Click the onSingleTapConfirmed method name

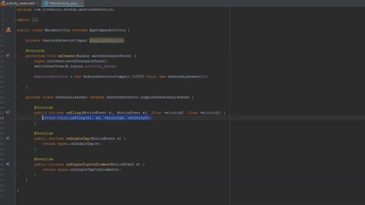pyautogui.click(x=87, y=165)
